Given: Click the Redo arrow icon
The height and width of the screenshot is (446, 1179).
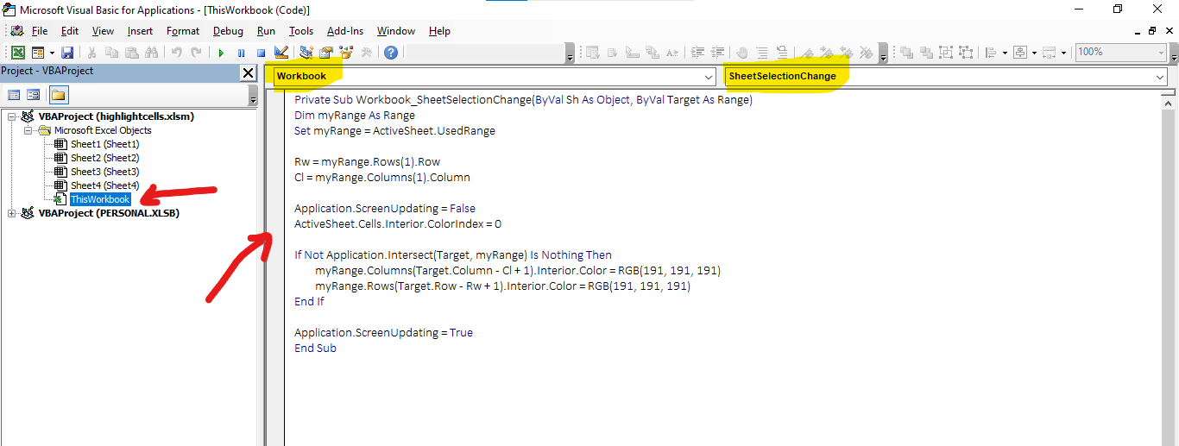Looking at the screenshot, I should click(196, 53).
